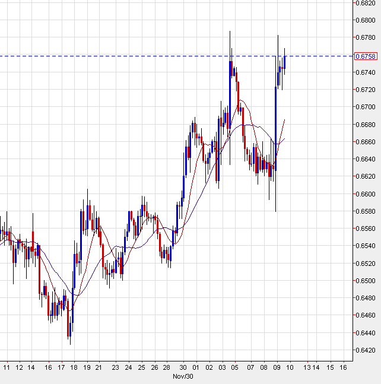
Task: Click the Nov/30 date caption
Action: click(x=183, y=376)
